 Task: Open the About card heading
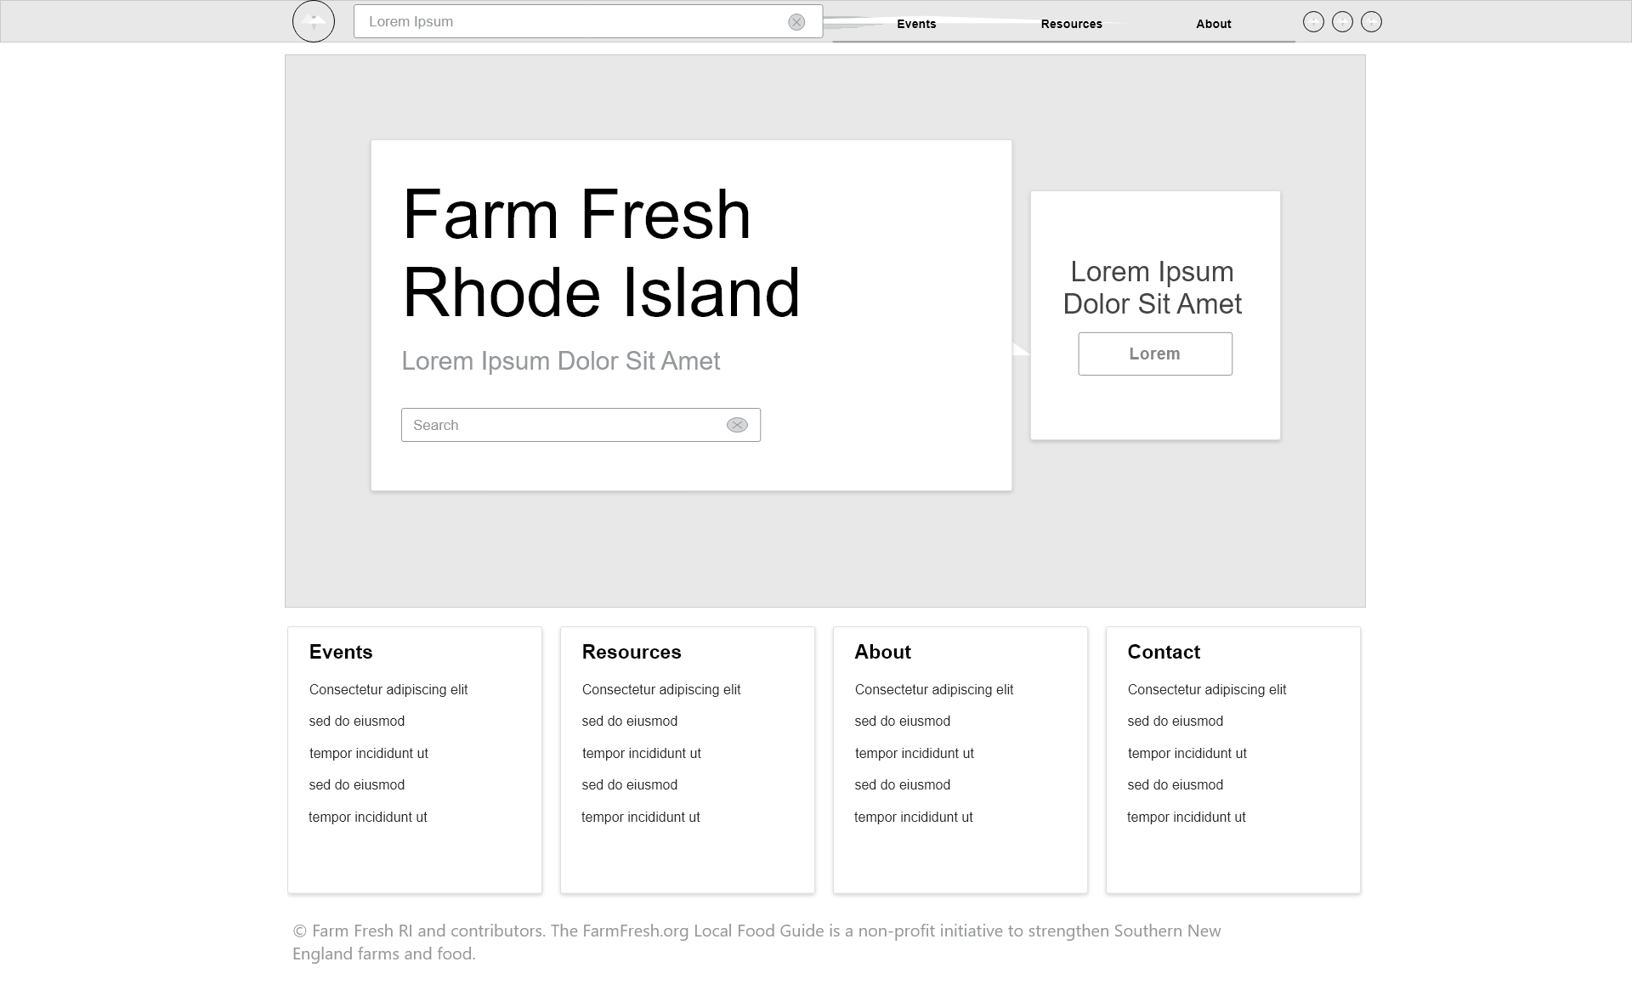(x=882, y=652)
